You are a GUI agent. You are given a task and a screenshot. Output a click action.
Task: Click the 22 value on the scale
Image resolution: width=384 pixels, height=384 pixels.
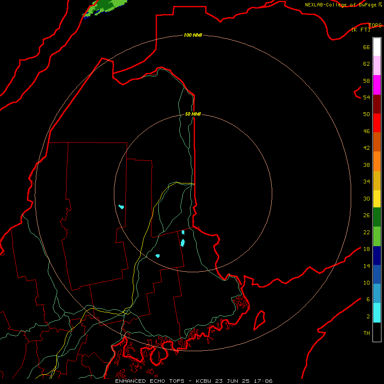367,233
